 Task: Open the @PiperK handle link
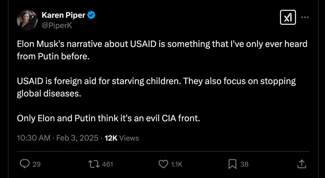point(57,25)
